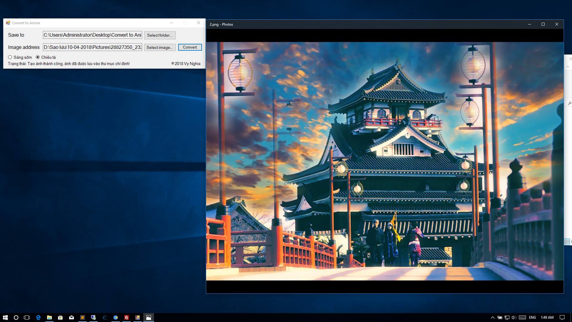Click the Convert button
The height and width of the screenshot is (322, 572).
[190, 47]
